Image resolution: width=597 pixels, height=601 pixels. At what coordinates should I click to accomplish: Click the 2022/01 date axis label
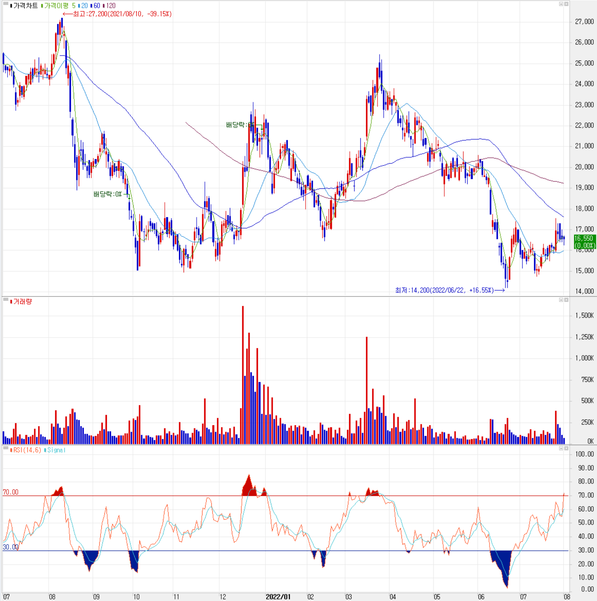click(x=278, y=597)
